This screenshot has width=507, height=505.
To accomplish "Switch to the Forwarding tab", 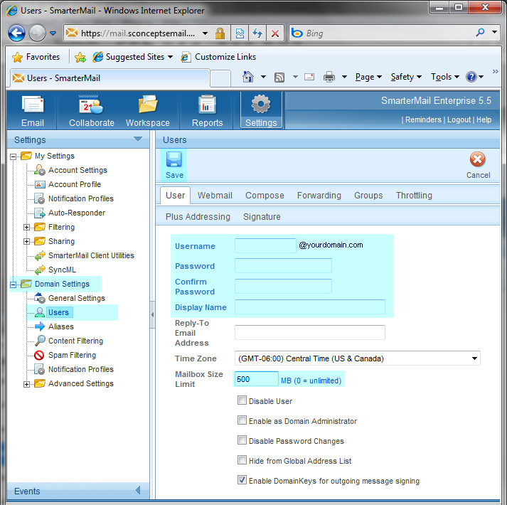I will [319, 196].
